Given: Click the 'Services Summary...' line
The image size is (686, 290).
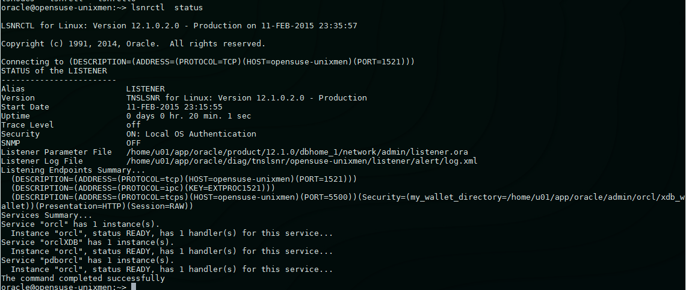Looking at the screenshot, I should point(47,215).
